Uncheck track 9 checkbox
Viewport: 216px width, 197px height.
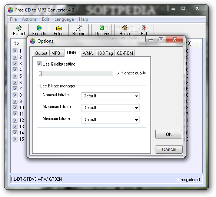pyautogui.click(x=15, y=101)
